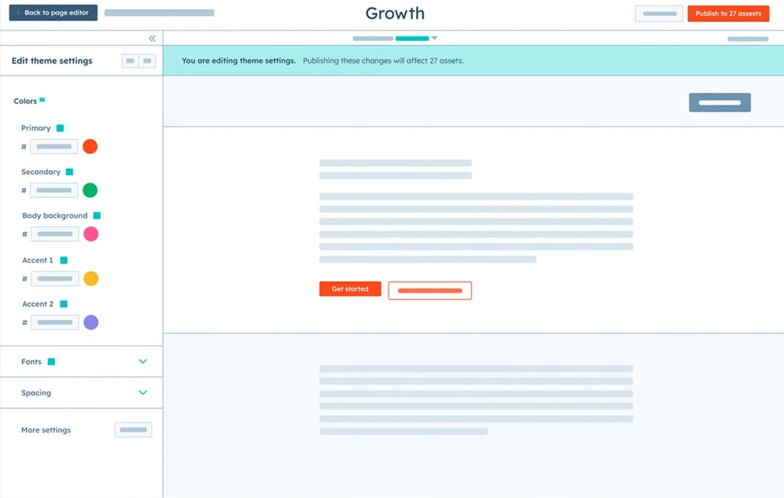The width and height of the screenshot is (784, 498).
Task: Collapse the sidebar with double chevron icon
Action: [152, 38]
